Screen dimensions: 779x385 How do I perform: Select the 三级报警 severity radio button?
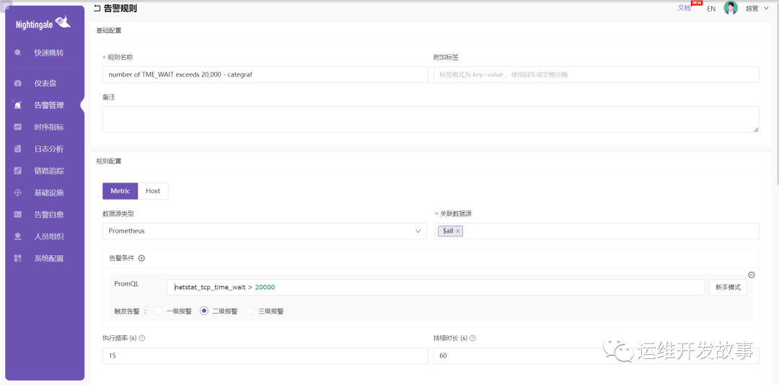pos(250,311)
